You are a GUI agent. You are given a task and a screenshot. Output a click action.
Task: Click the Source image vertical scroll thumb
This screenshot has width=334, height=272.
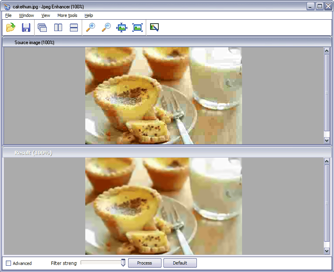(x=327, y=93)
